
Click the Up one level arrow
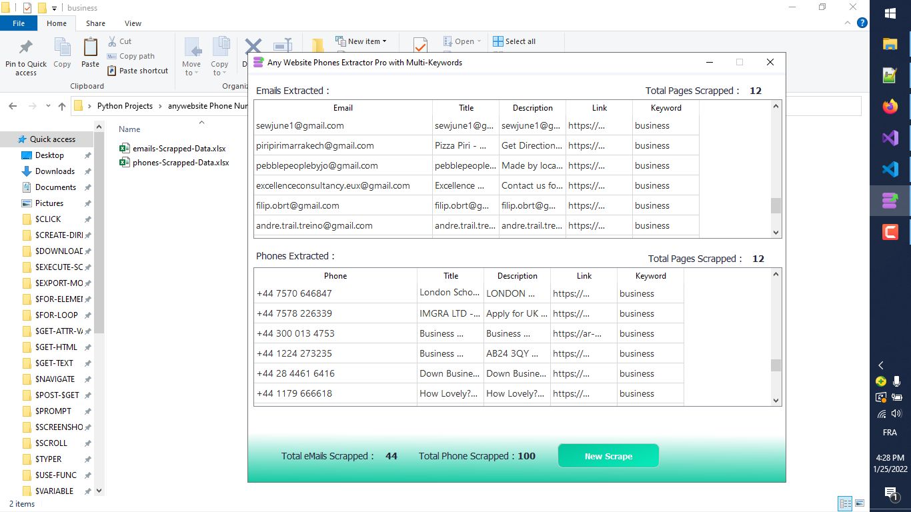click(62, 106)
